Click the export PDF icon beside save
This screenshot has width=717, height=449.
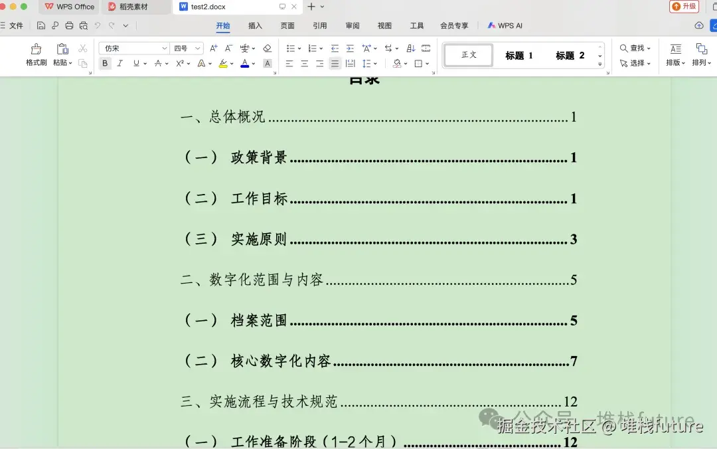(x=55, y=26)
